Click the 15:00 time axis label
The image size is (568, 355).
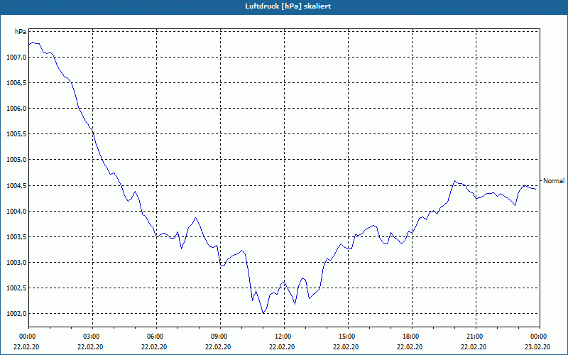[348, 337]
